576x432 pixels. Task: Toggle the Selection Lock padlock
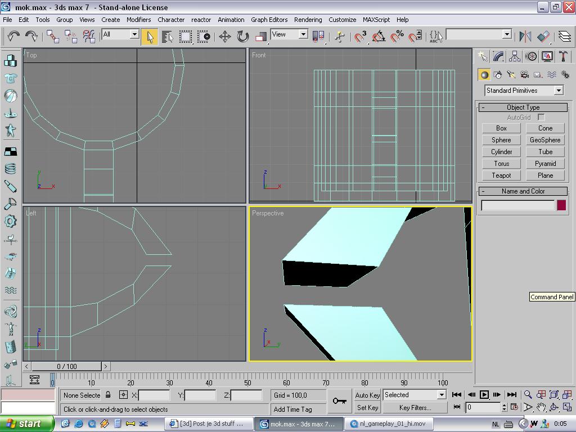[x=108, y=395]
